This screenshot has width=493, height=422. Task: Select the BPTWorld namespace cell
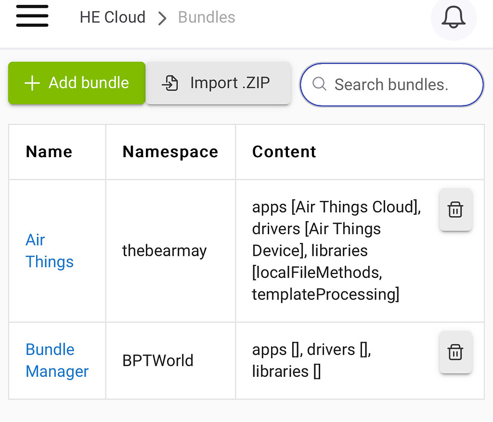pos(157,360)
